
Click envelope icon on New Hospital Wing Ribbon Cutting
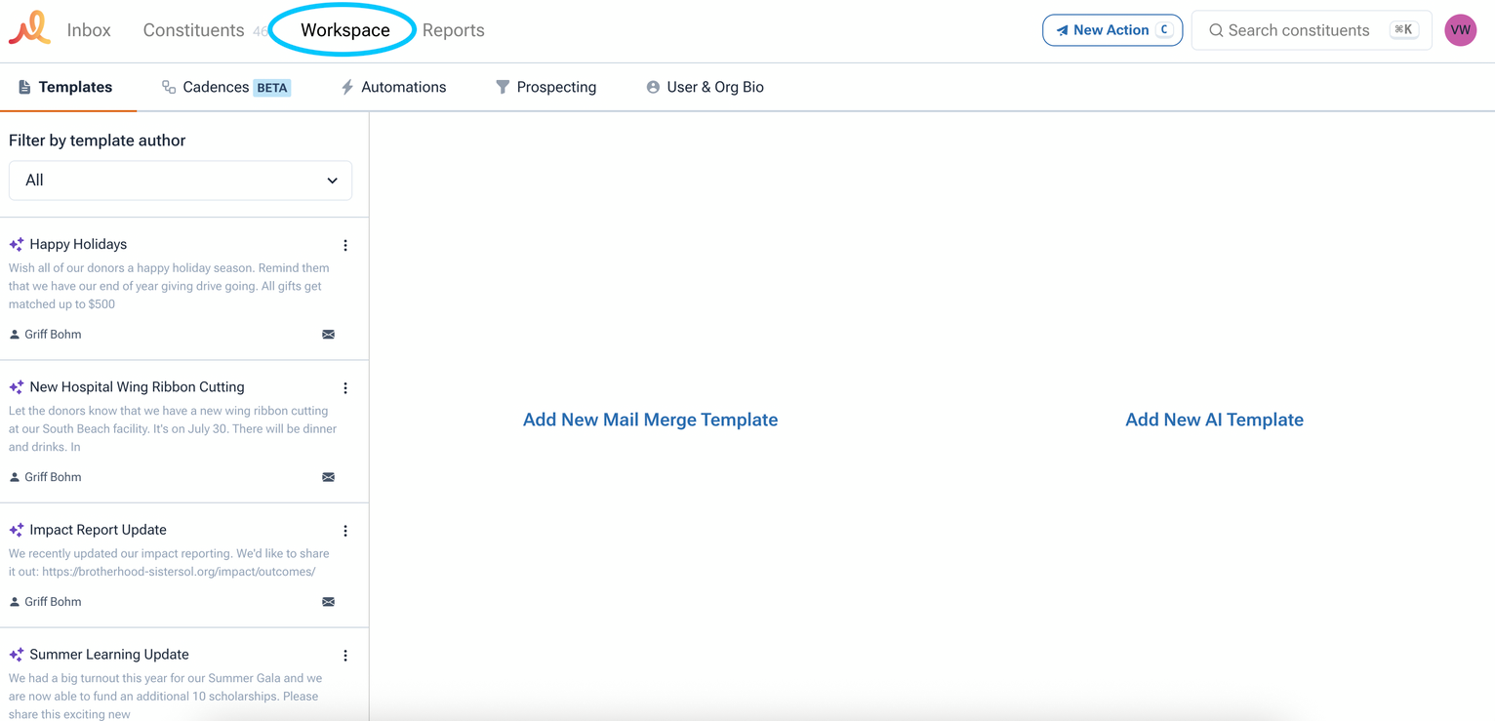click(329, 477)
